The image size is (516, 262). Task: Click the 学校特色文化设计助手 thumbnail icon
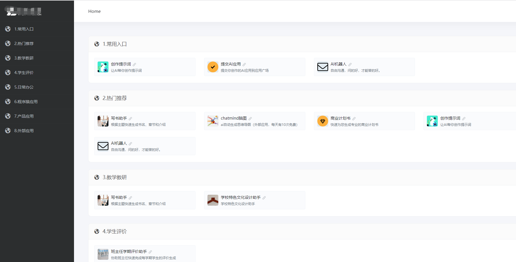click(213, 200)
